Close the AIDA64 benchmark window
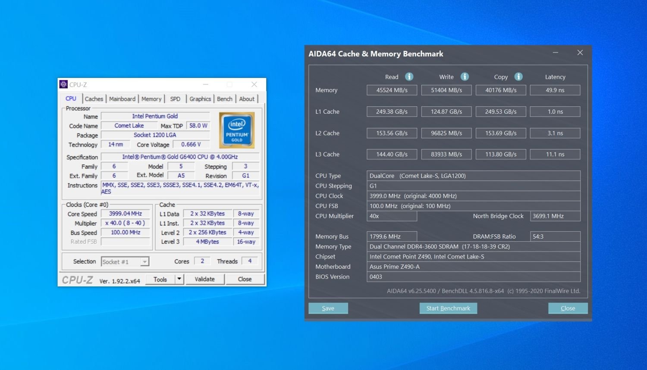The width and height of the screenshot is (647, 370). (x=580, y=53)
